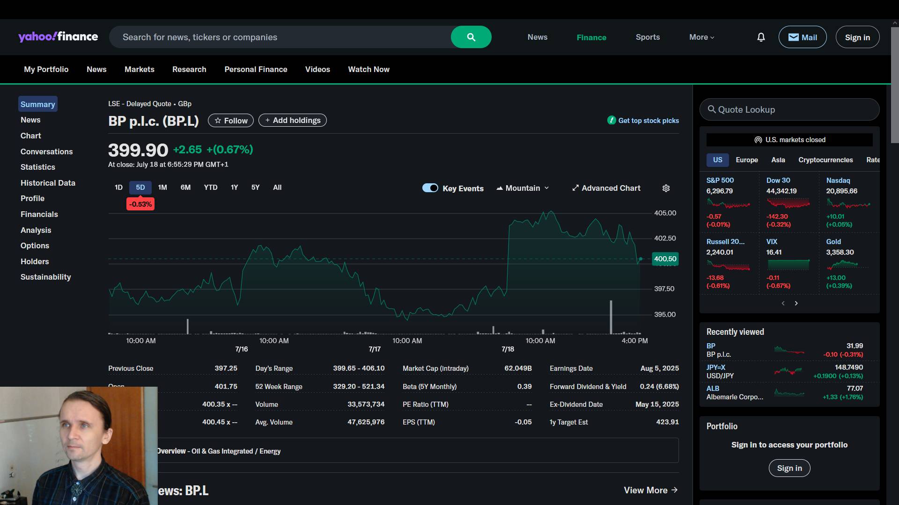Open the notifications bell
899x505 pixels.
pos(761,37)
